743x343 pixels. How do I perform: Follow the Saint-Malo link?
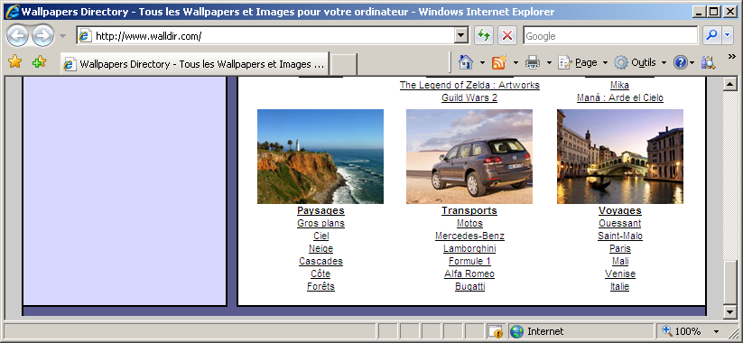[x=620, y=236]
